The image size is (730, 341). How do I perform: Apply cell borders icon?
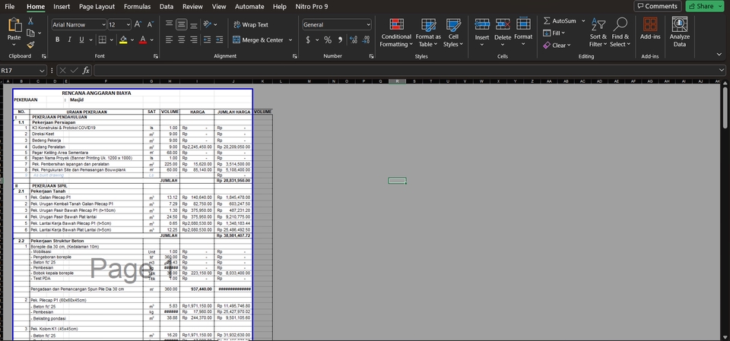103,40
